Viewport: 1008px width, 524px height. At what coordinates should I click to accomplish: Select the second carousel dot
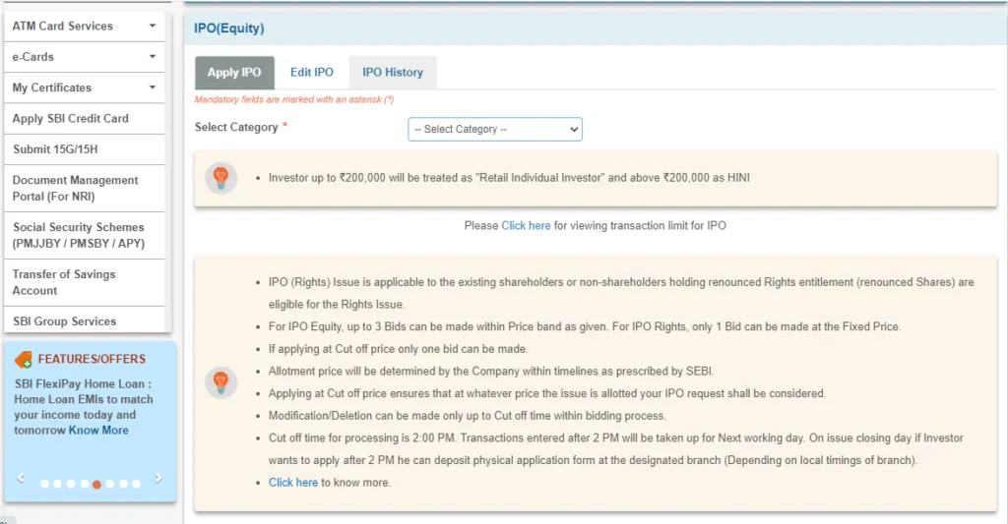click(x=57, y=485)
